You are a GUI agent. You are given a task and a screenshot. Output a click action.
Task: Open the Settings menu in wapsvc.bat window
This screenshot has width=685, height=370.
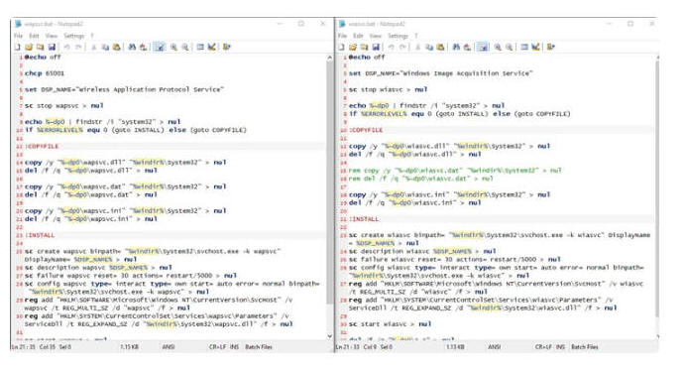click(x=73, y=36)
